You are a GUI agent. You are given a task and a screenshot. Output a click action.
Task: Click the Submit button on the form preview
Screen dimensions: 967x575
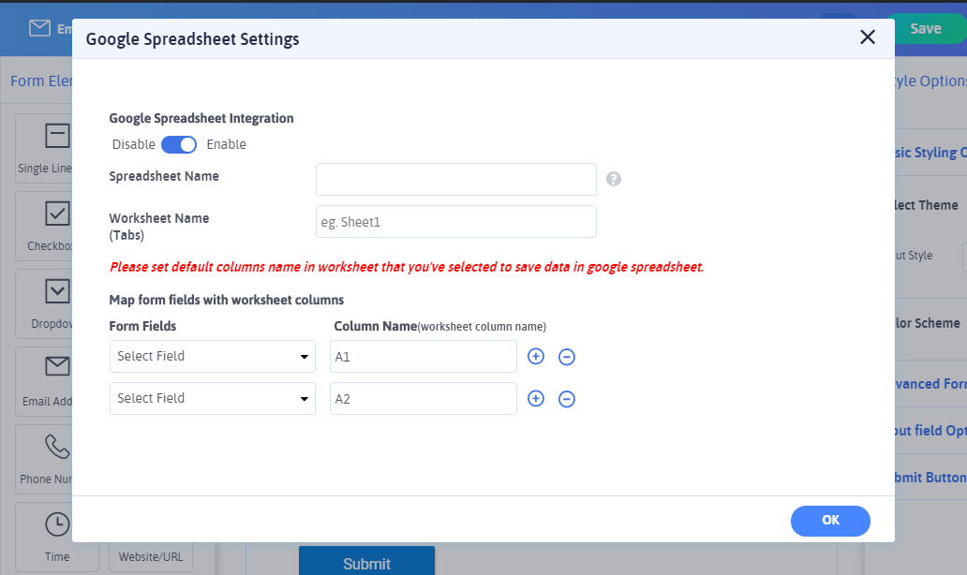click(367, 563)
